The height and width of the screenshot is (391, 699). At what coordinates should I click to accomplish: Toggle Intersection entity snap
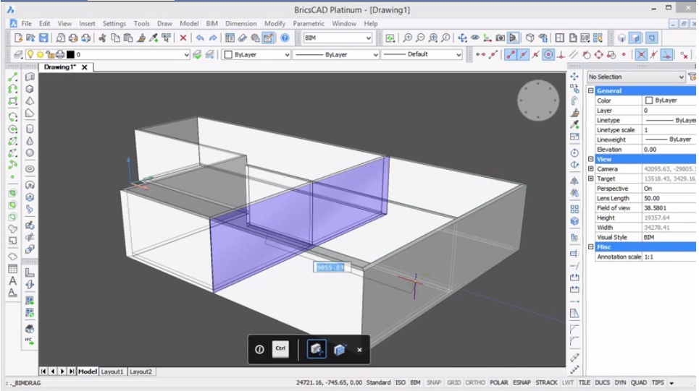[641, 55]
